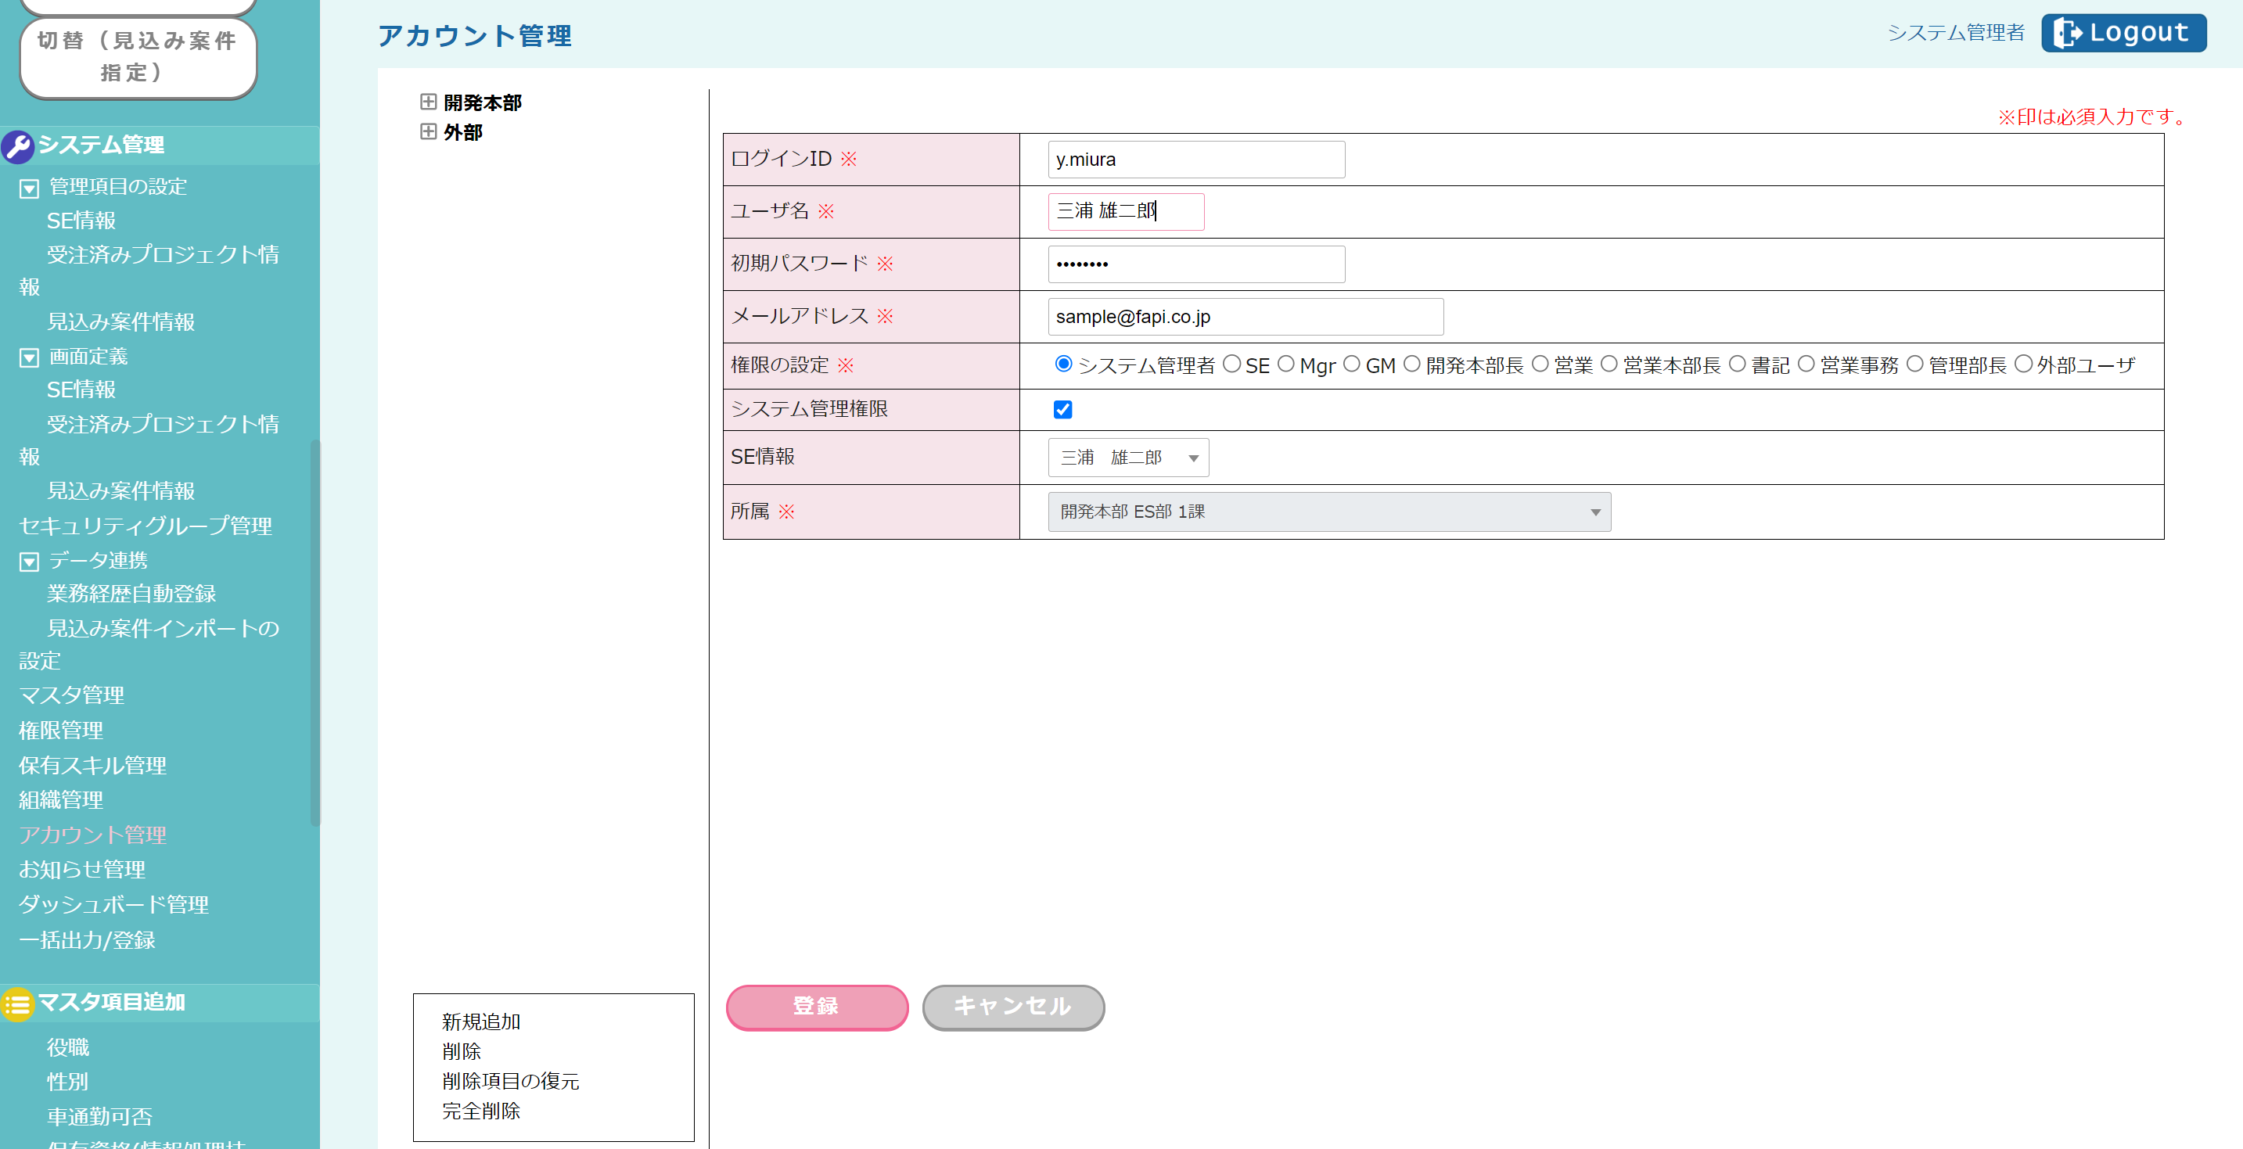Screen dimensions: 2243x1149
Task: Select the SE permission radio button
Action: pyautogui.click(x=1231, y=364)
